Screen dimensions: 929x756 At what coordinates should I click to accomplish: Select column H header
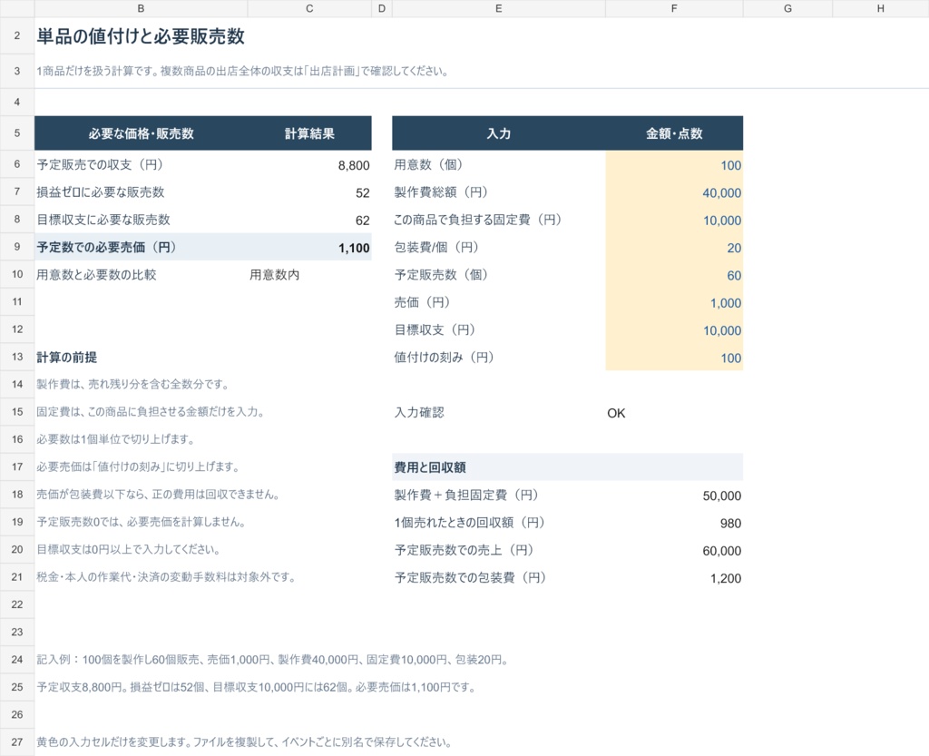(880, 8)
